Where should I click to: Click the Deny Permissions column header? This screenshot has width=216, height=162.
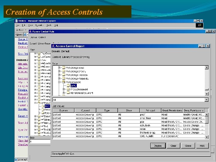pyautogui.click(x=194, y=110)
